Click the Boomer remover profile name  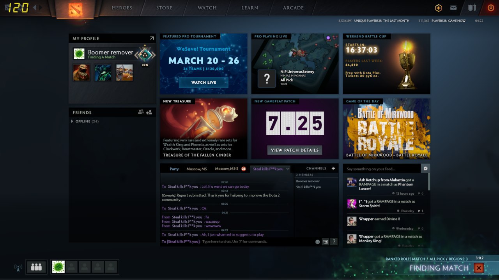pyautogui.click(x=111, y=52)
